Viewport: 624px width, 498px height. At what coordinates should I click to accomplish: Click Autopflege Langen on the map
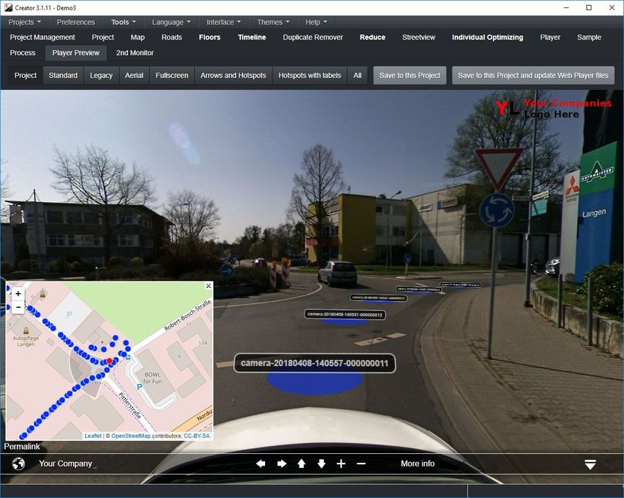(26, 341)
